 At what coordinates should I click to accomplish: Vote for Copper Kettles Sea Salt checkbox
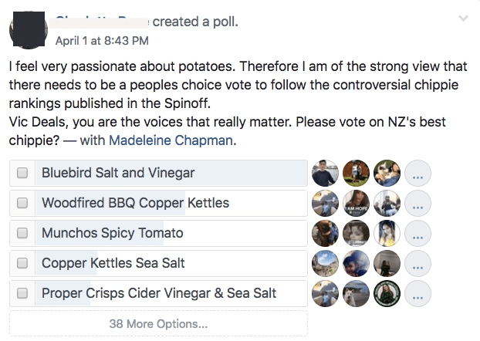click(22, 263)
